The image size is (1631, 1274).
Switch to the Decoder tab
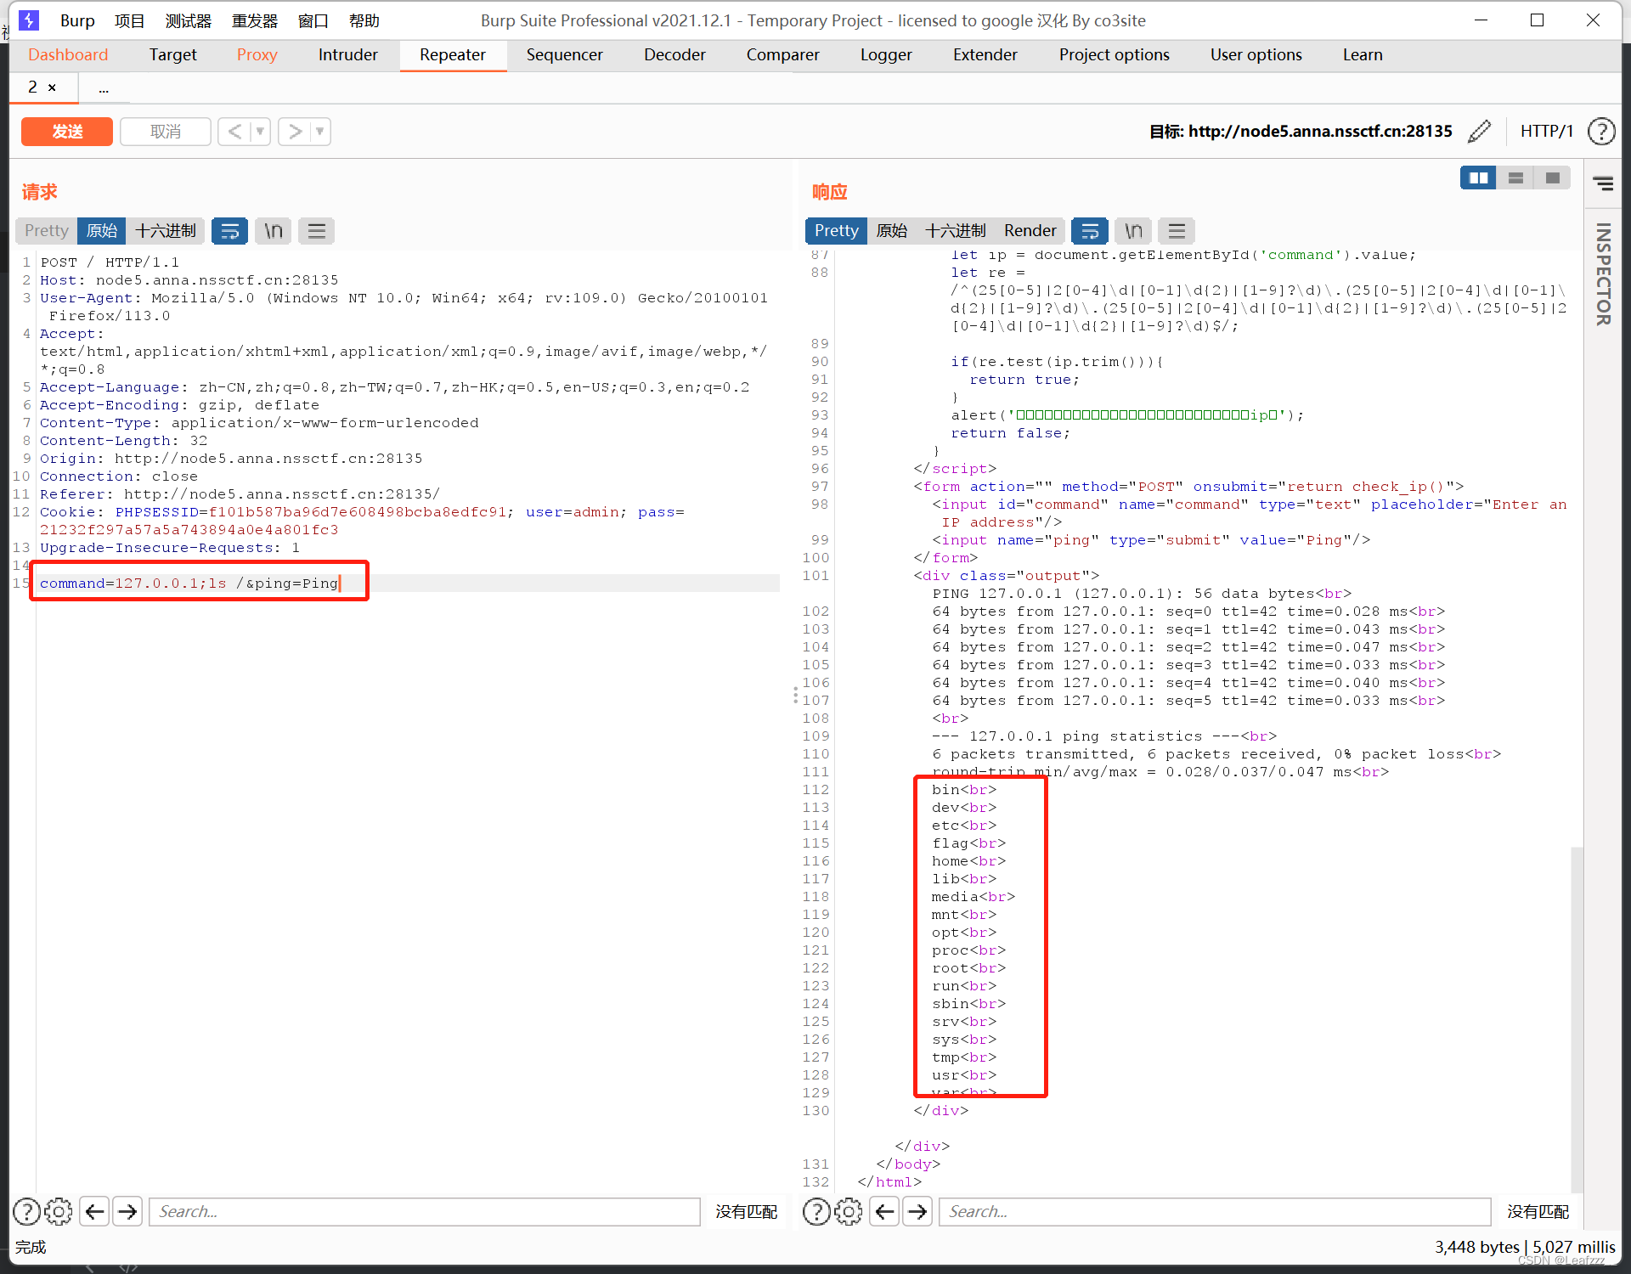point(675,55)
